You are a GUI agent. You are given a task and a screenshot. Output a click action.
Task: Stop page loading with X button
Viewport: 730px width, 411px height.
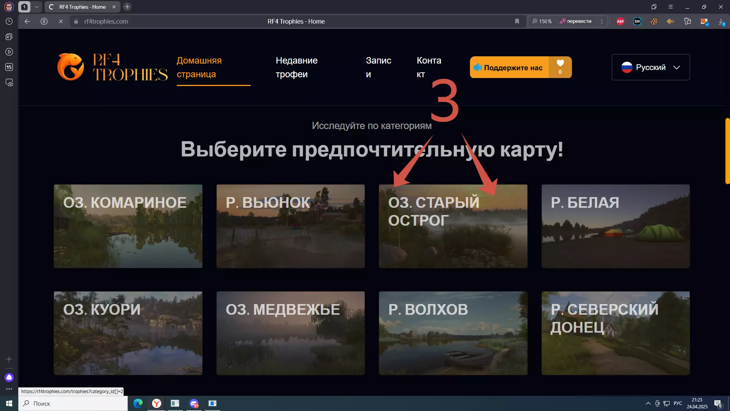(61, 21)
